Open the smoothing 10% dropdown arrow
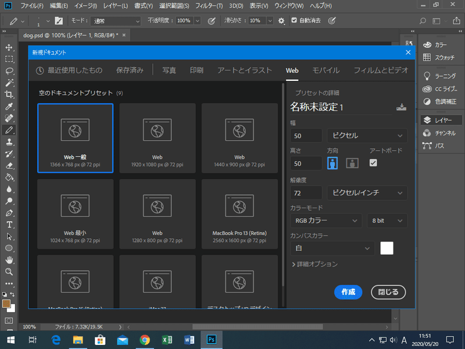 click(270, 21)
